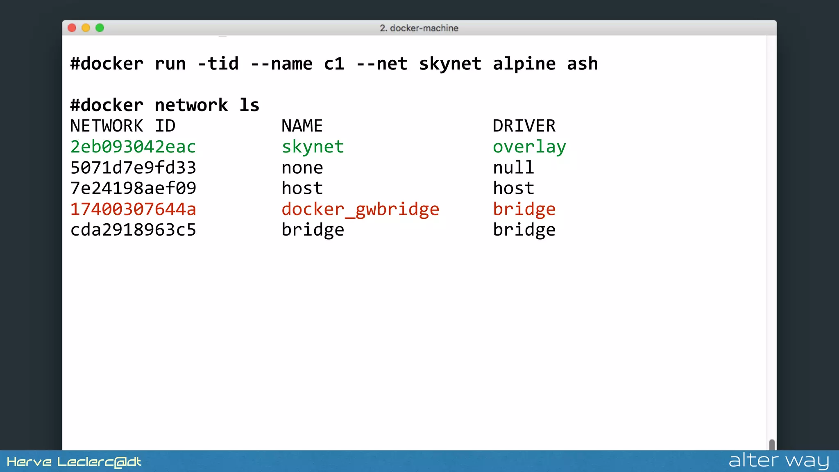Screen dimensions: 839x472
Task: Click 'bridge' in DRIVER column, last row
Action: click(x=524, y=230)
